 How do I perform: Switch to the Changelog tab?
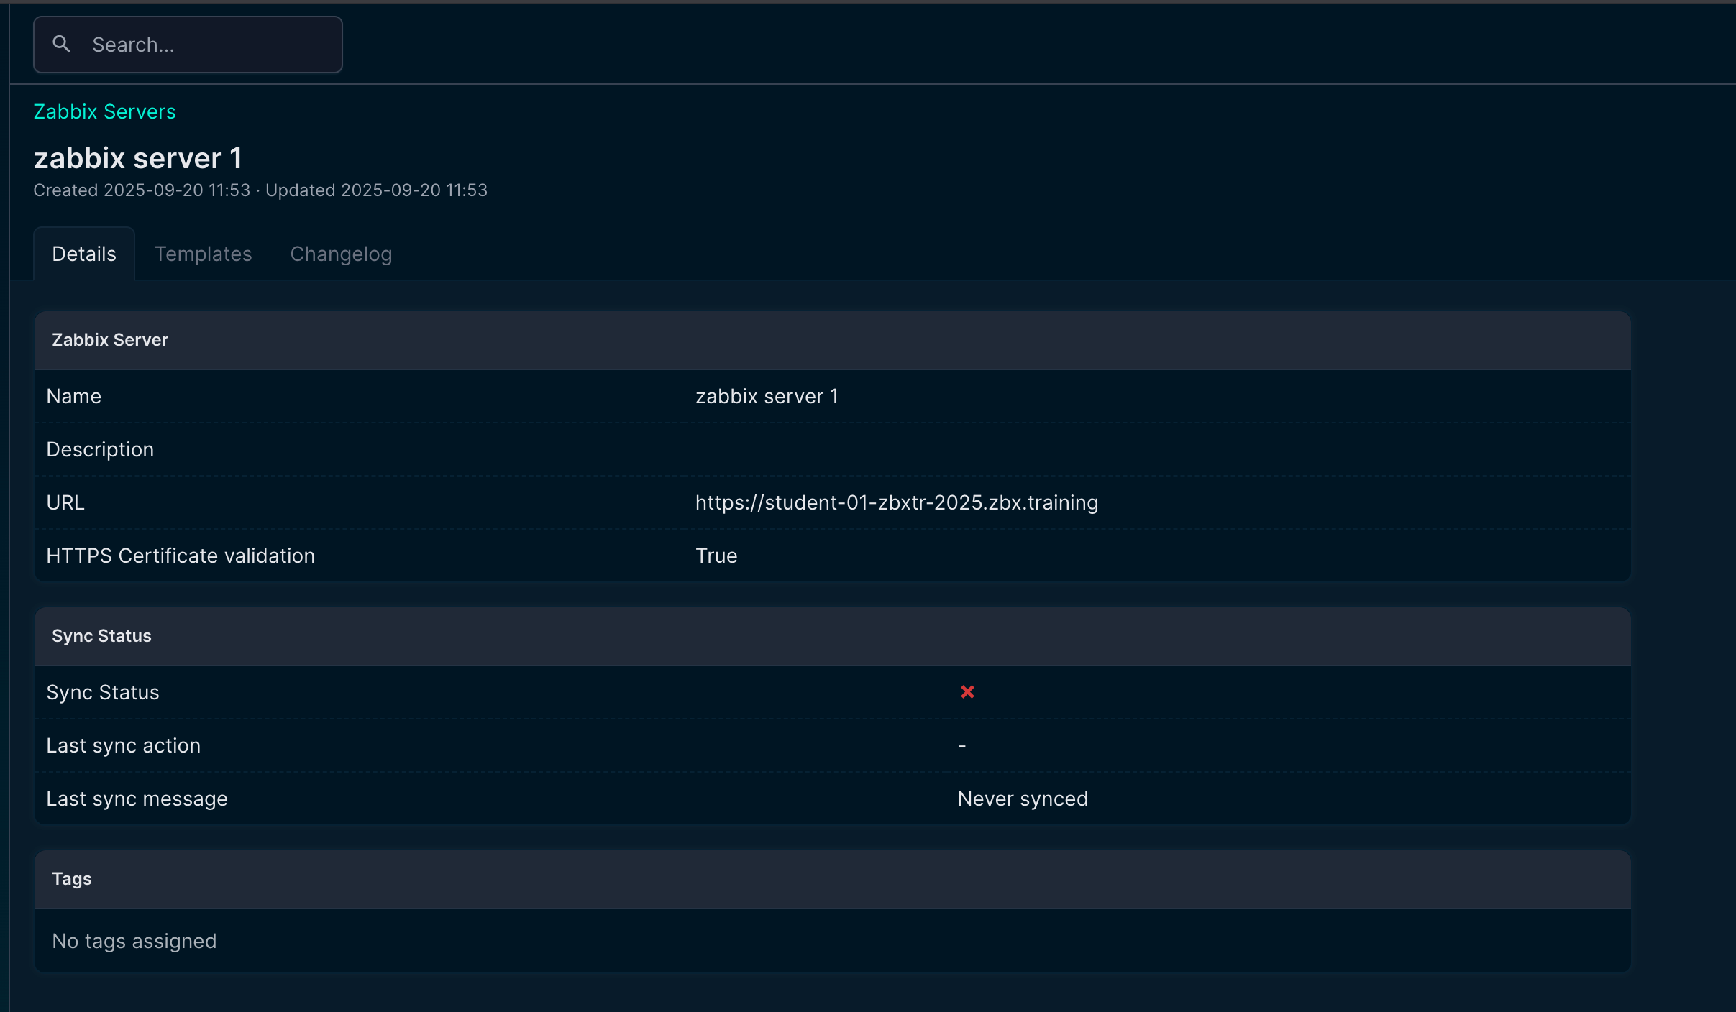pyautogui.click(x=341, y=254)
